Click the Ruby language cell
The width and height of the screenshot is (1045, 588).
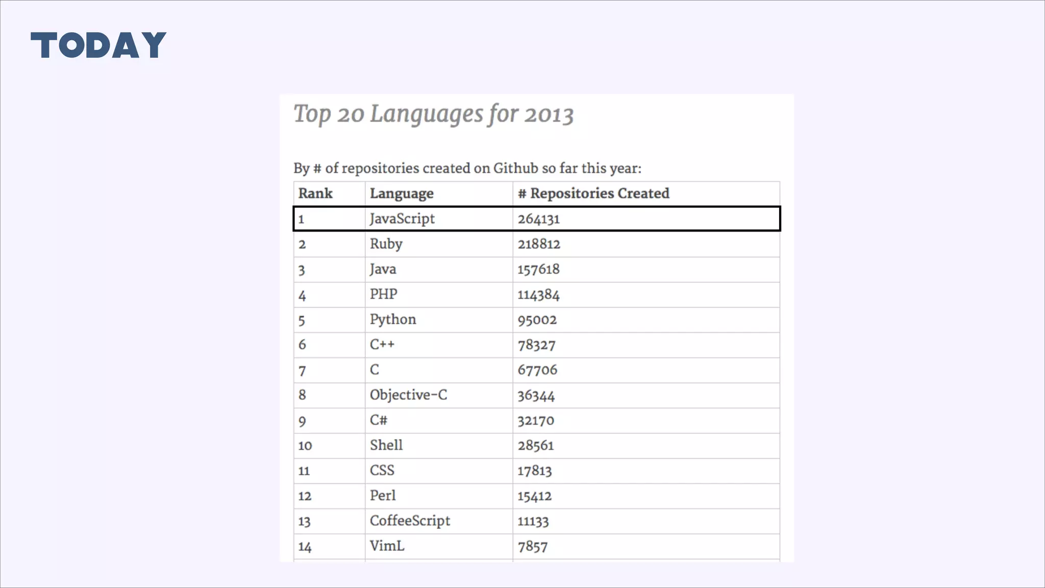tap(386, 244)
